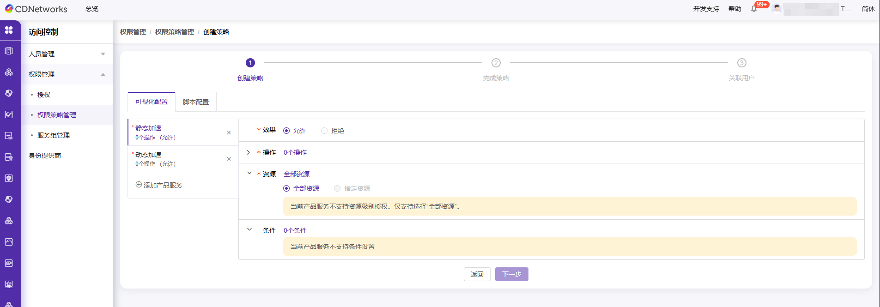
Task: Switch to the 脚本配置 tab
Action: click(x=196, y=102)
